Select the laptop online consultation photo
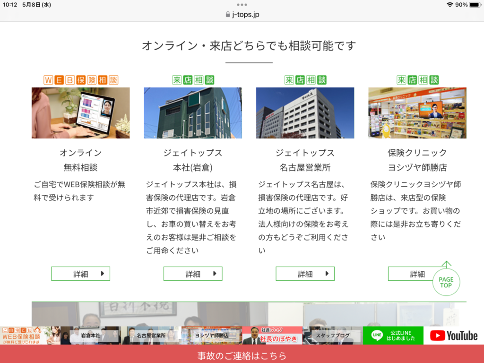The height and width of the screenshot is (363, 484). point(80,113)
